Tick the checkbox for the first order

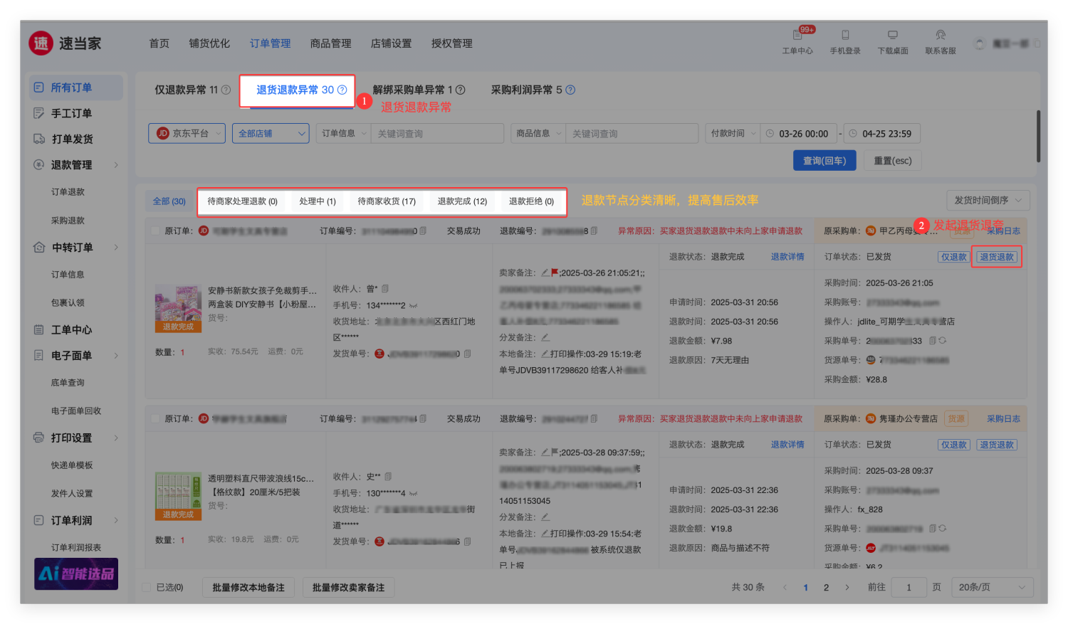point(155,231)
